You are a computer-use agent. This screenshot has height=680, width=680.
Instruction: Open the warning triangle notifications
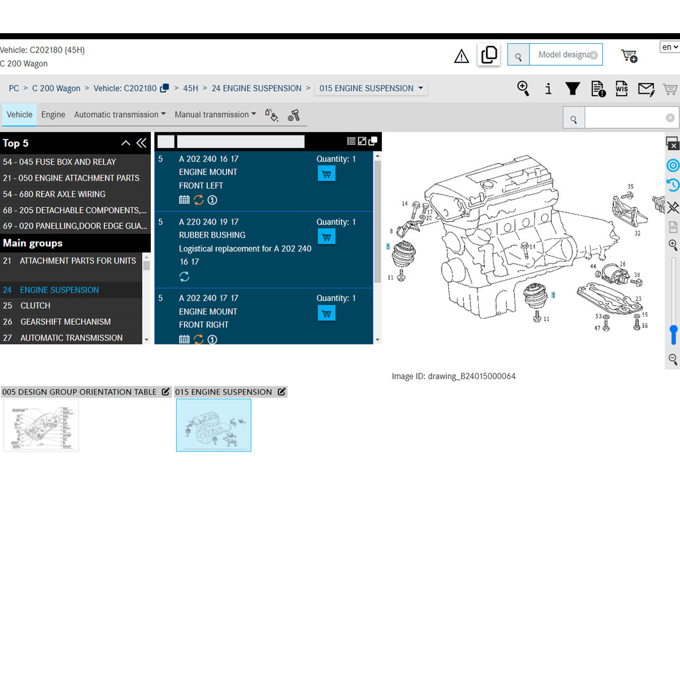click(x=462, y=56)
